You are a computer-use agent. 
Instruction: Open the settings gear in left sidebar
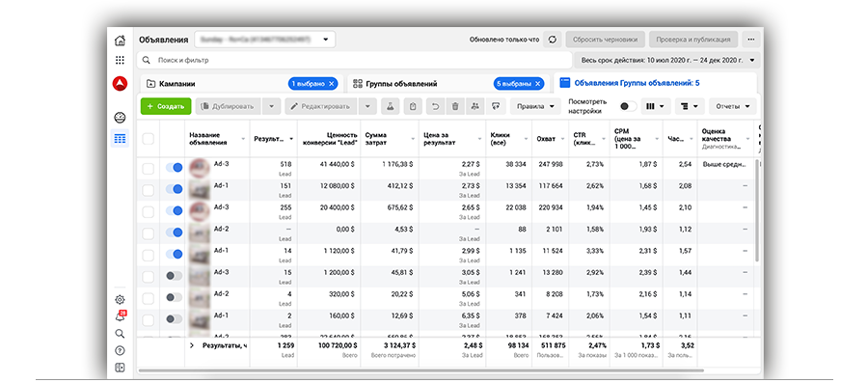pos(120,299)
